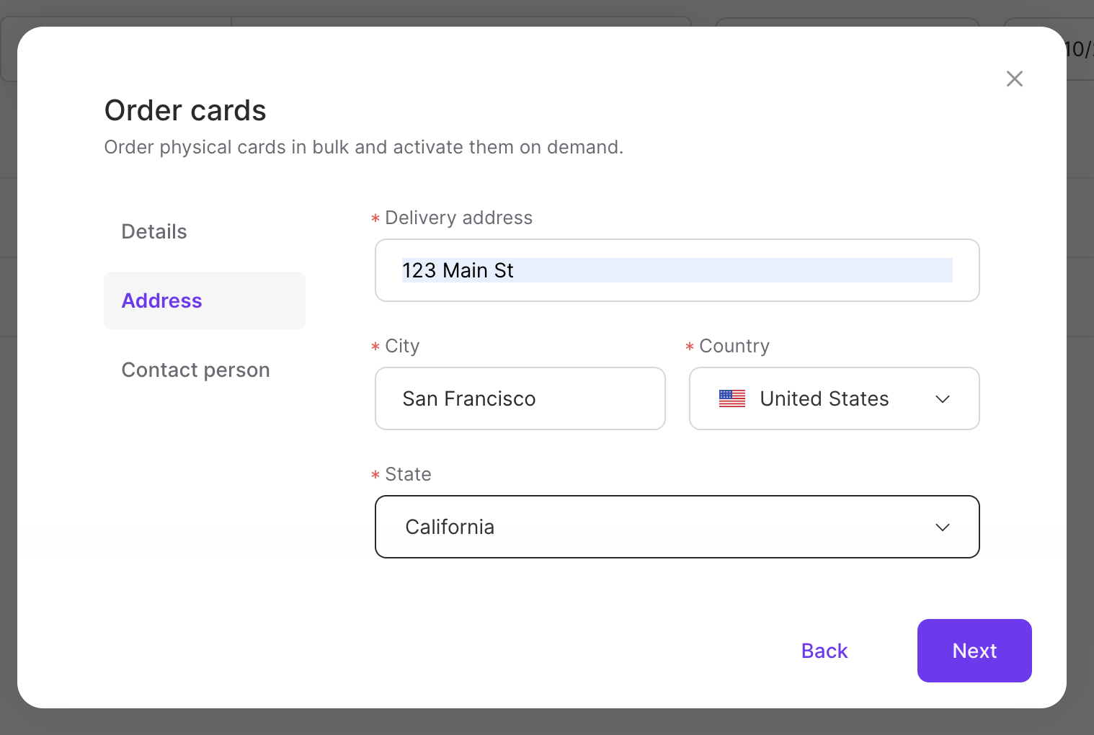1094x735 pixels.
Task: Click the State dropdown chevron icon
Action: (943, 527)
